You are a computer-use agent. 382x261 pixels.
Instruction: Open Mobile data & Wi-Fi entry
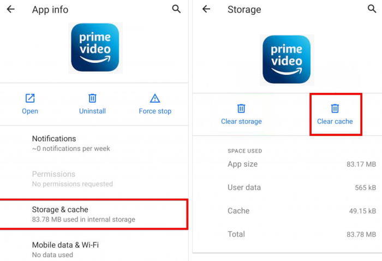point(94,250)
